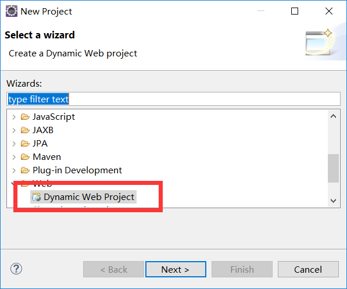
Task: Click the Maven folder icon
Action: point(25,157)
